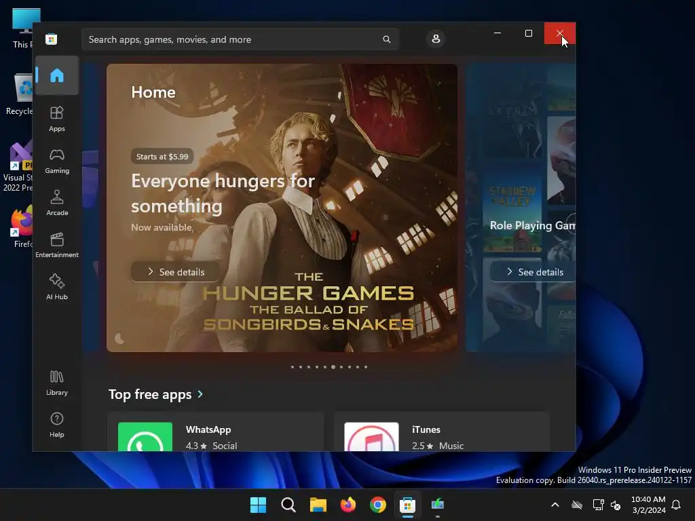
Task: Launch Google Chrome from taskbar
Action: (x=377, y=505)
